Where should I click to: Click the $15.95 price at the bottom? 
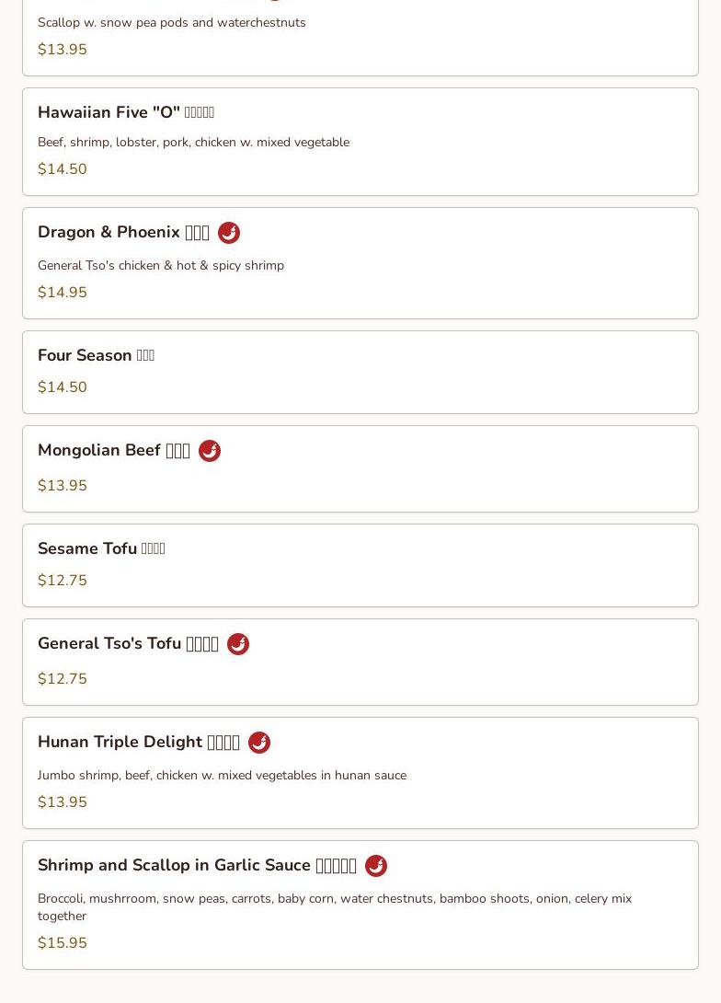tap(63, 943)
